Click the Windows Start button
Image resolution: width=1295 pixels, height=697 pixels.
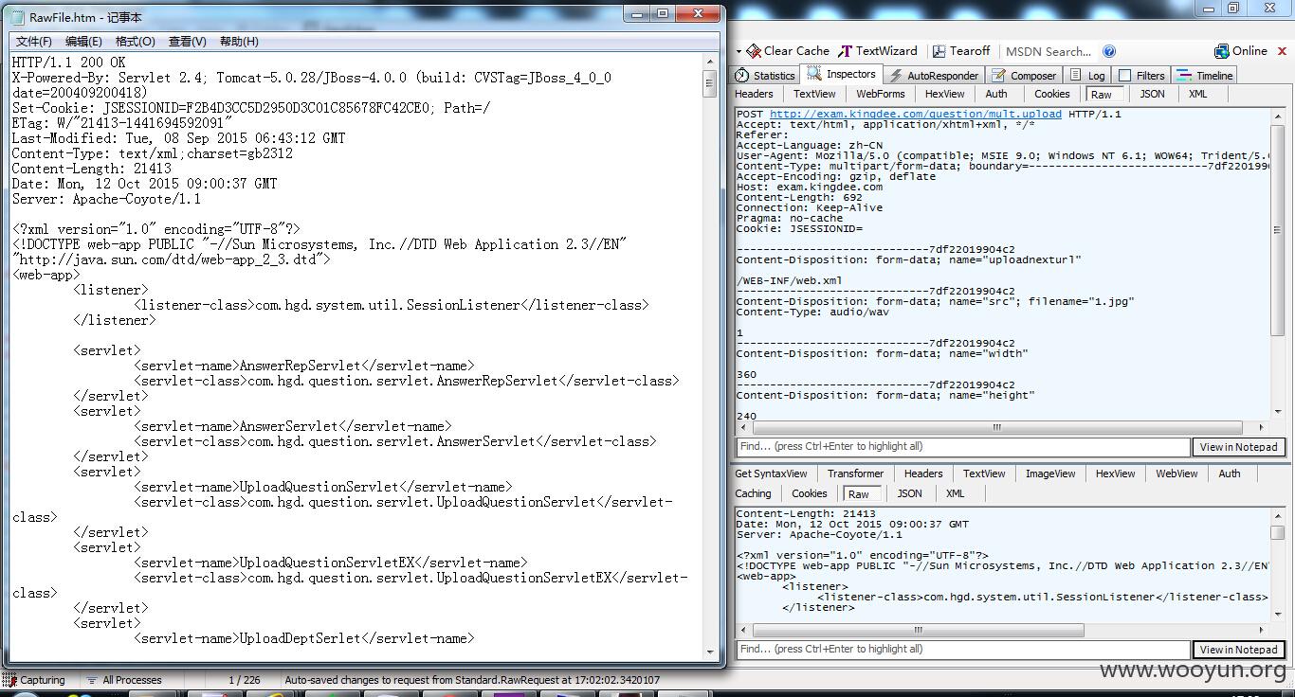(x=26, y=694)
